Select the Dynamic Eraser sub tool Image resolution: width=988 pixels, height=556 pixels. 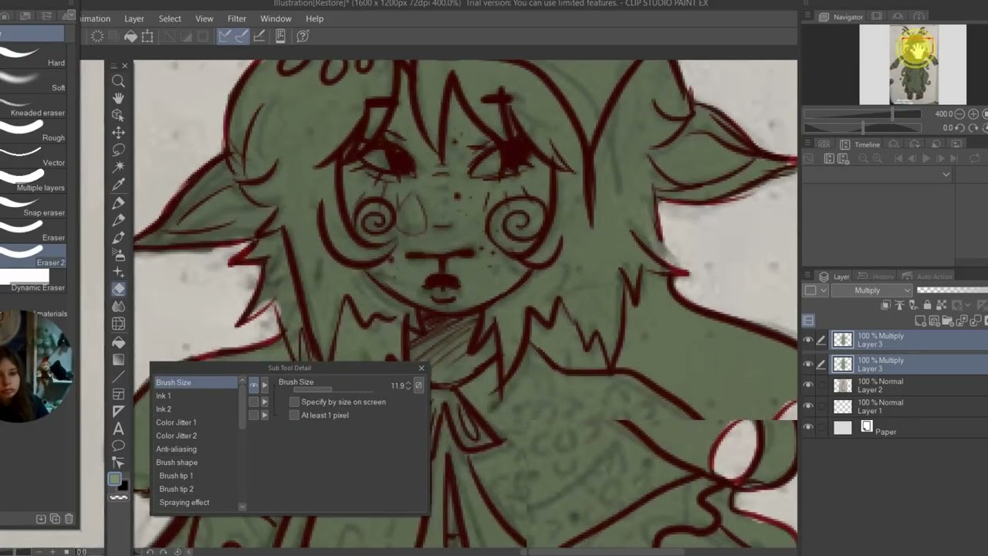click(32, 281)
